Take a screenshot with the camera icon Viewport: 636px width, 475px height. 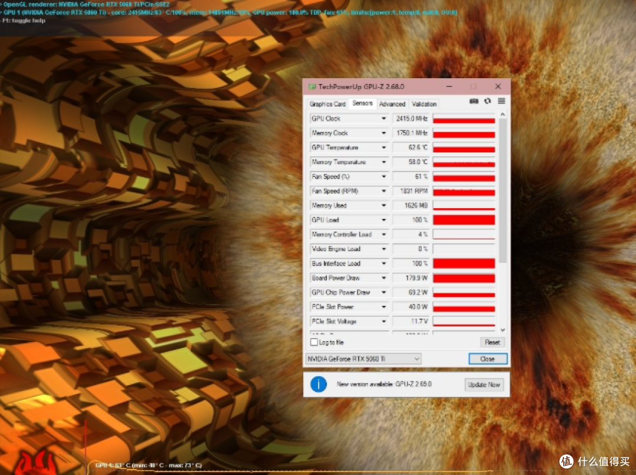473,101
